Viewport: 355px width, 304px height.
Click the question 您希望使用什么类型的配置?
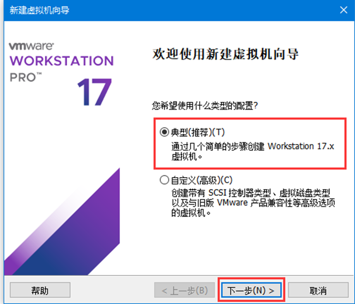point(205,105)
